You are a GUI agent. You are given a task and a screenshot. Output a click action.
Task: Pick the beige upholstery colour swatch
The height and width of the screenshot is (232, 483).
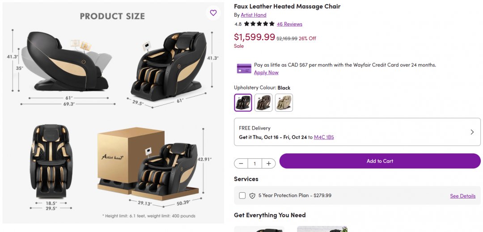pyautogui.click(x=284, y=103)
